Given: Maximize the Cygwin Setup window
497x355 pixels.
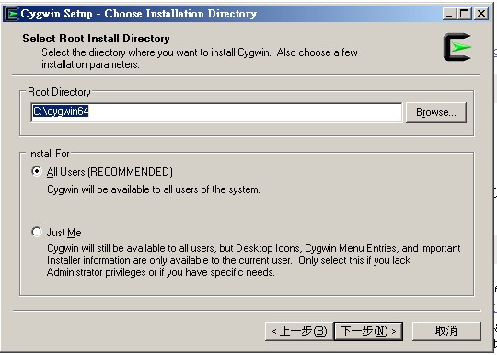Looking at the screenshot, I should [x=465, y=14].
